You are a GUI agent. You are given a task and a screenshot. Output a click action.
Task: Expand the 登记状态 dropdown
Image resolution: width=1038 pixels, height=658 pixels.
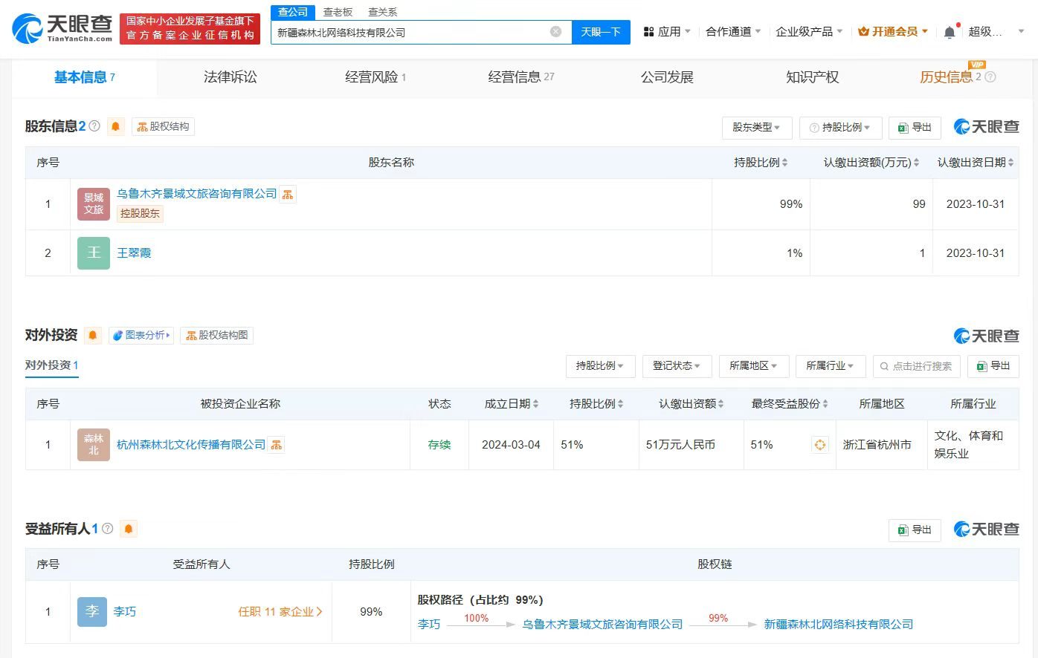[677, 365]
